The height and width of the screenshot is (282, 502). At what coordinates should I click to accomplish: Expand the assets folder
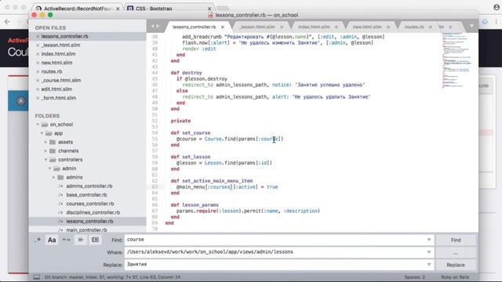[x=45, y=142]
